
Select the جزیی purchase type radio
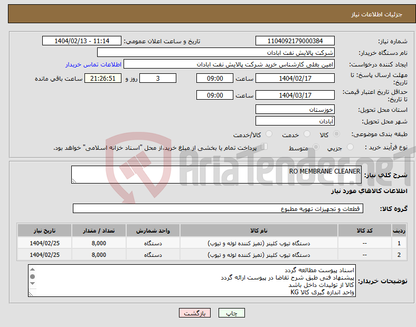350,147
